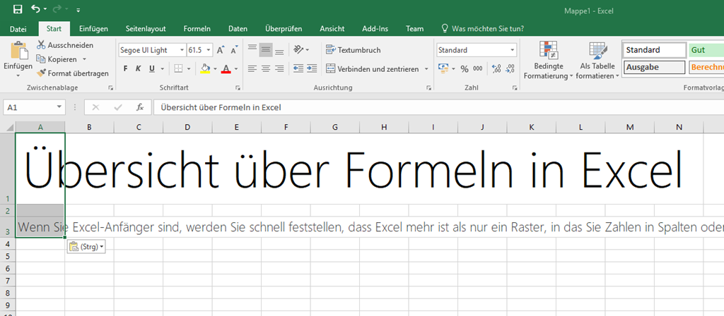Screen dimensions: 724x316
Task: Open the Formeln ribbon tab
Action: pyautogui.click(x=197, y=28)
